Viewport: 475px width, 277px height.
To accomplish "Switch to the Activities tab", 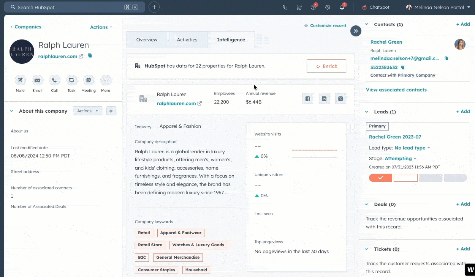I will point(187,40).
